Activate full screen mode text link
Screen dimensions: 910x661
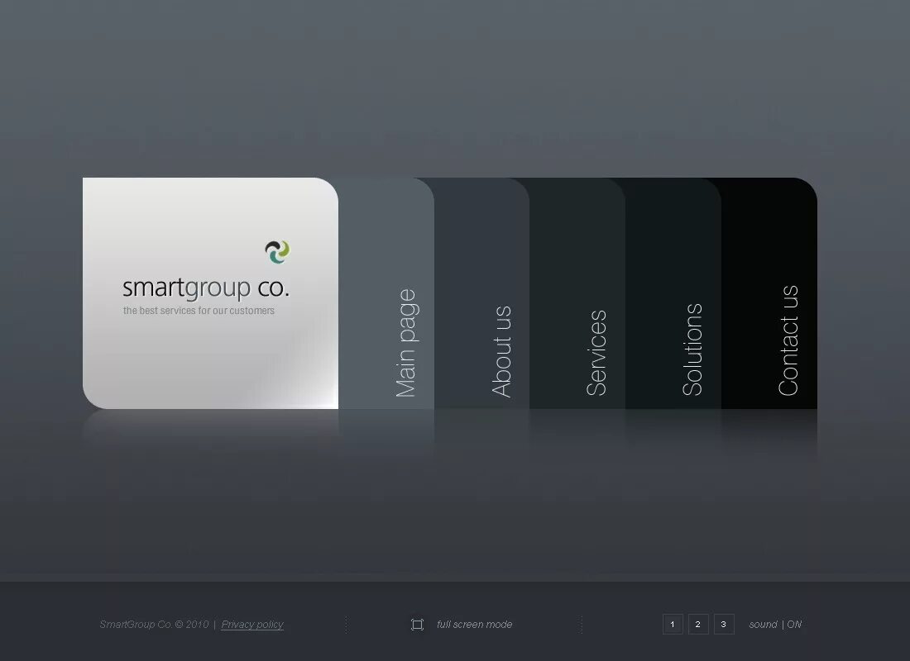pos(474,625)
